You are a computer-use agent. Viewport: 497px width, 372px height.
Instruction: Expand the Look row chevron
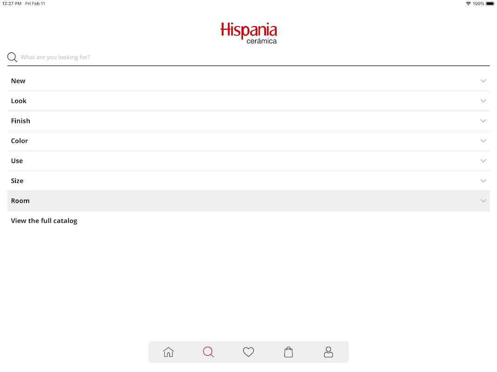483,101
